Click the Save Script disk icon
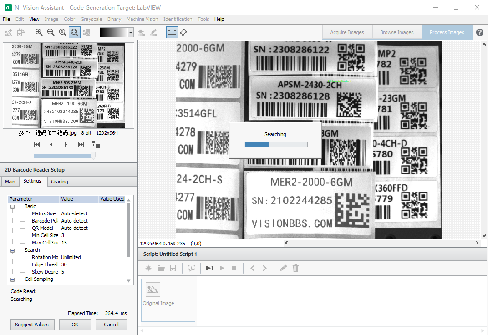This screenshot has width=488, height=335. click(173, 268)
